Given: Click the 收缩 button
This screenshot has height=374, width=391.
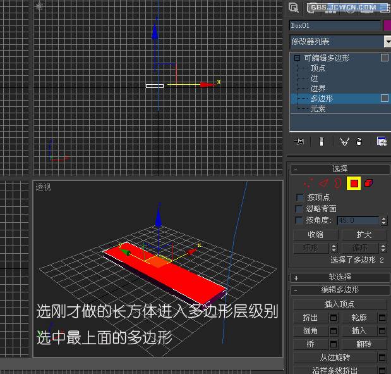Looking at the screenshot, I should [315, 235].
